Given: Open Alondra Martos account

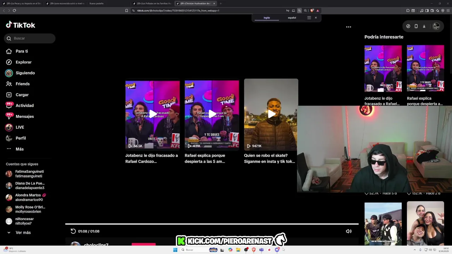Looking at the screenshot, I should [26, 198].
